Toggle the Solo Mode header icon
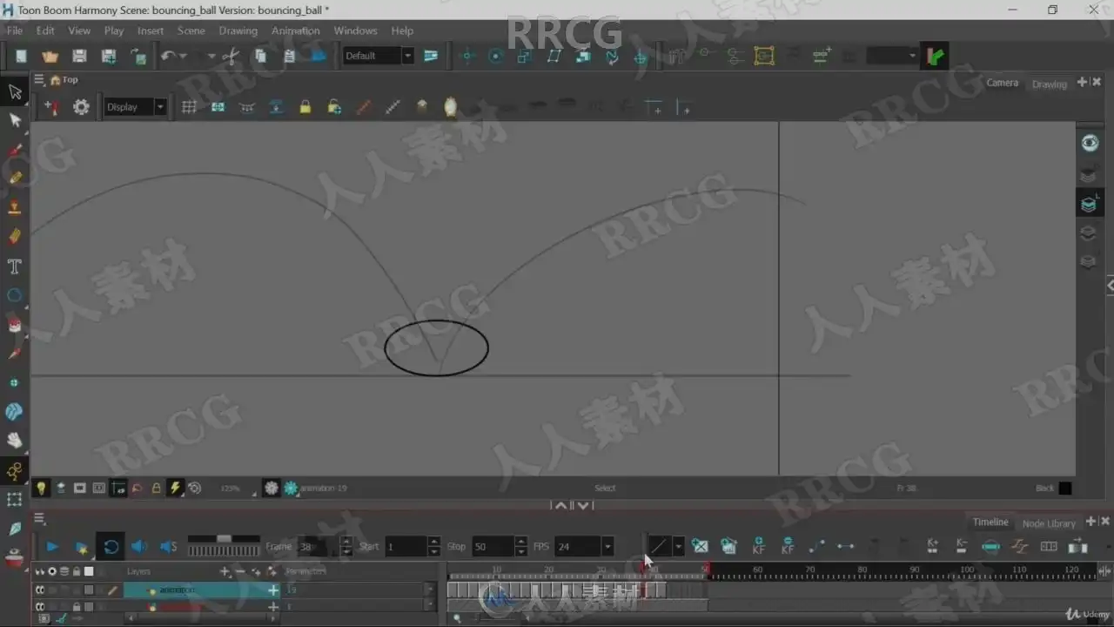Viewport: 1114px width, 627px height. [x=52, y=571]
